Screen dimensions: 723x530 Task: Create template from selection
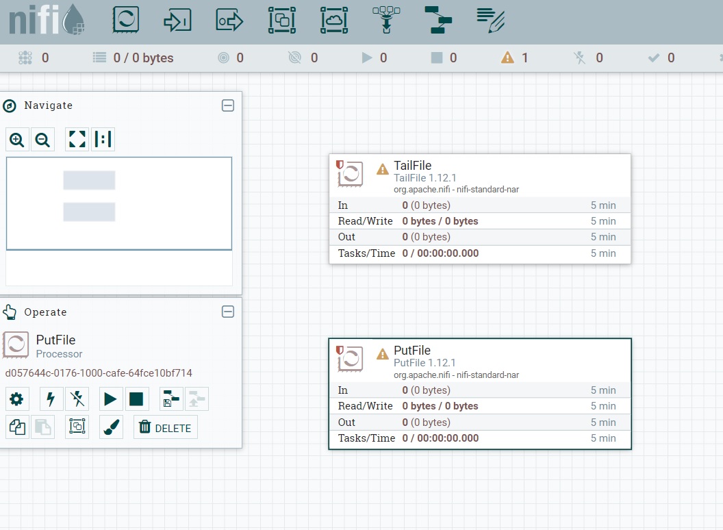coord(171,399)
